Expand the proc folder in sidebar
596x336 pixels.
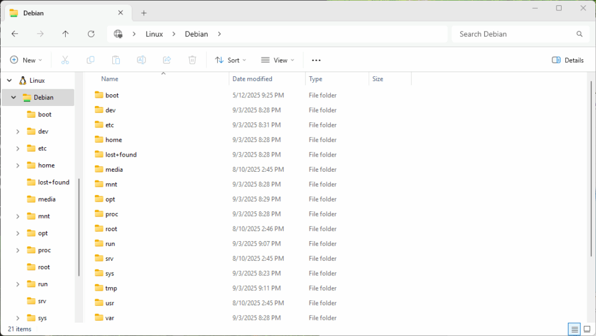(17, 250)
